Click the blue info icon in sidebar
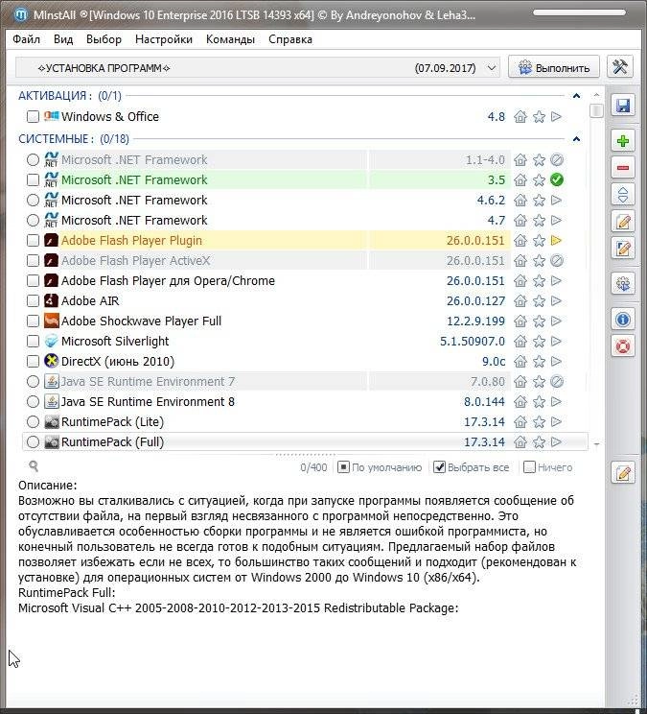 [x=622, y=320]
